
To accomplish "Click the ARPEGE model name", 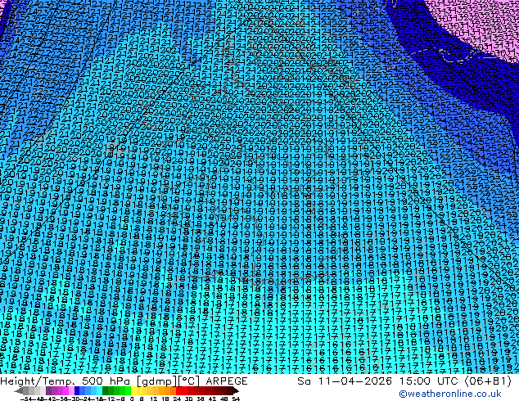I will [227, 381].
